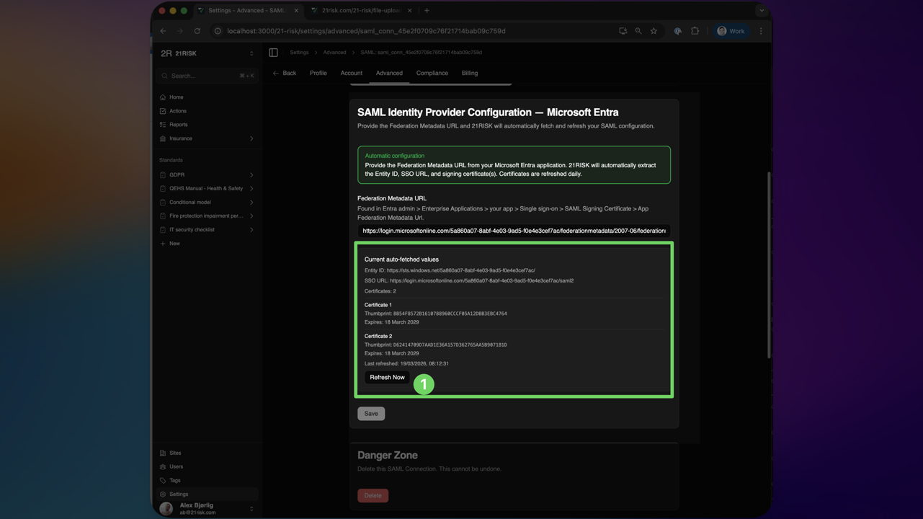Open Sites from the sidebar bottom

click(x=175, y=453)
